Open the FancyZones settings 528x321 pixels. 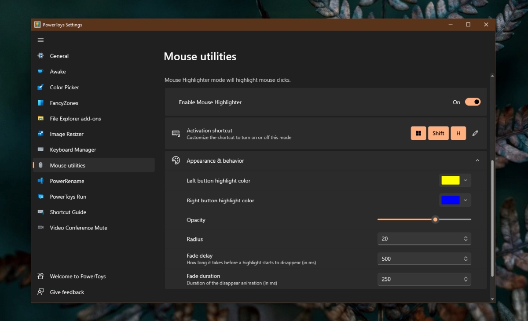94,103
